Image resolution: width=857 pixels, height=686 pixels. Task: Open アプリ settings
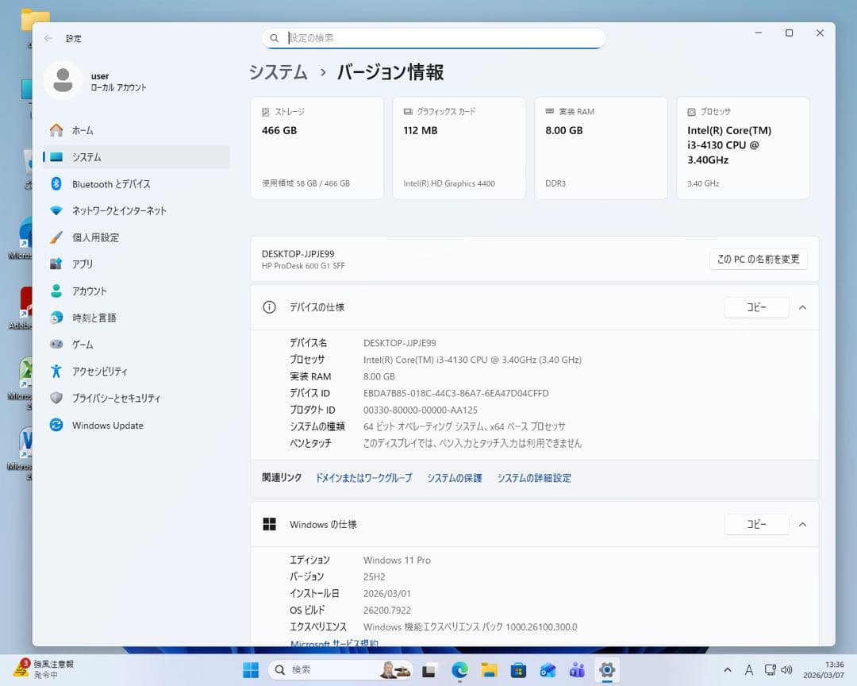[x=136, y=264]
